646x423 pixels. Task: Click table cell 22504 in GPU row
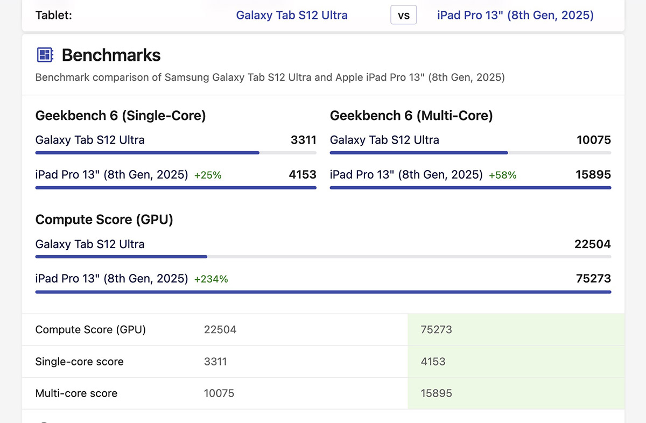click(220, 330)
